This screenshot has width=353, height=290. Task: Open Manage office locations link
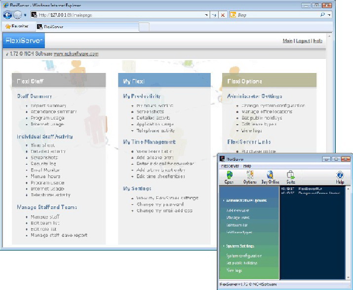267,111
